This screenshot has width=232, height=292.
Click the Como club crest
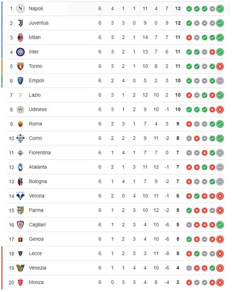[x=20, y=138]
